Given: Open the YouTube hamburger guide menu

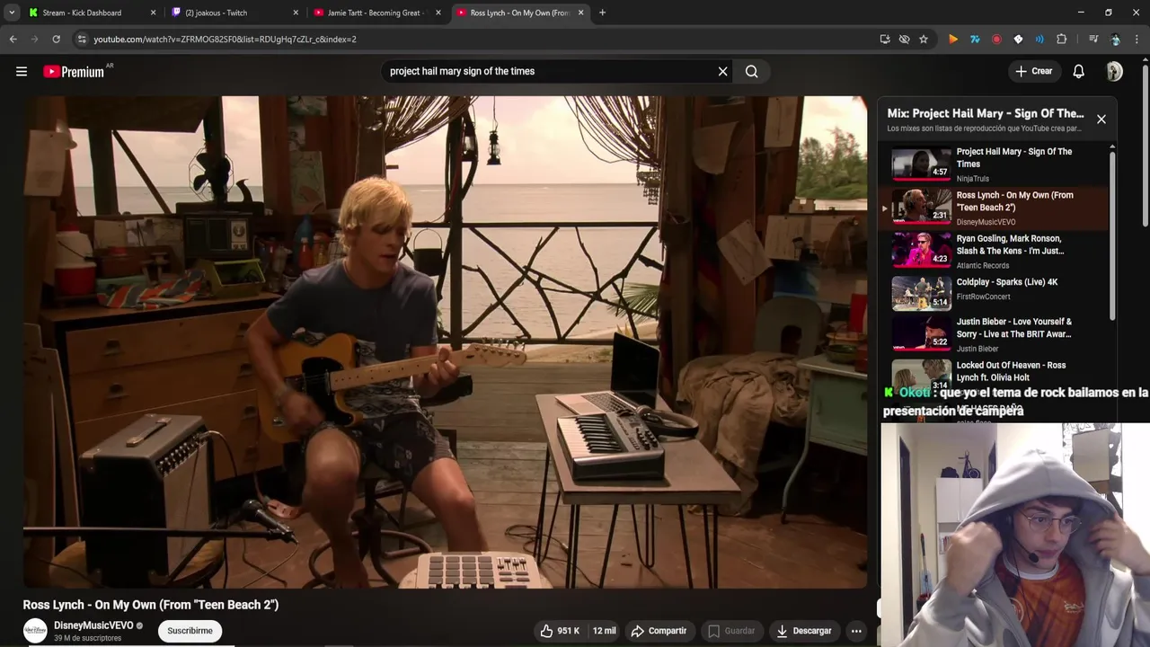Looking at the screenshot, I should point(22,72).
